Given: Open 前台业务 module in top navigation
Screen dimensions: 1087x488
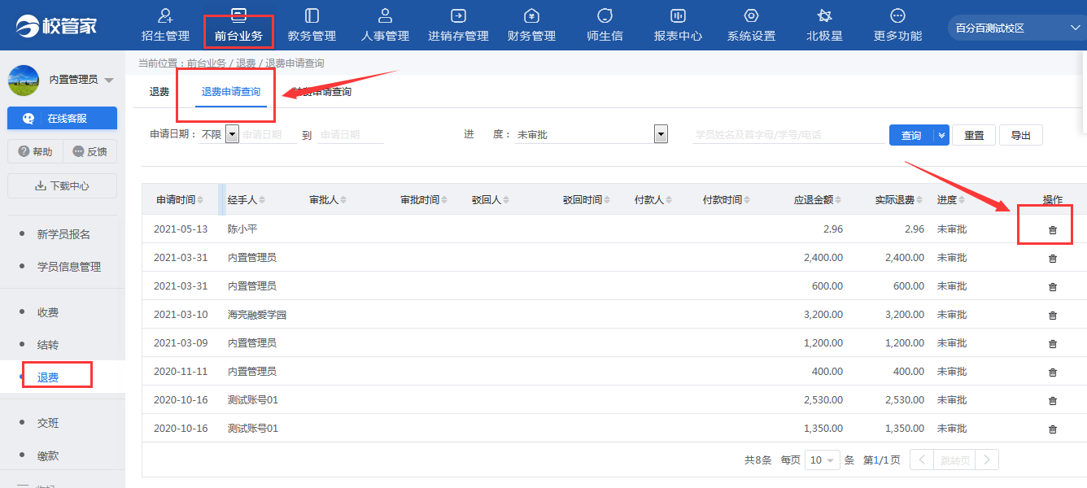Looking at the screenshot, I should (x=238, y=25).
